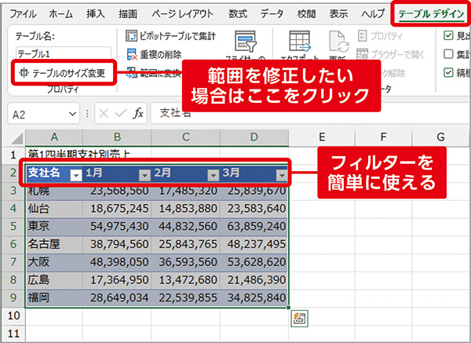Image resolution: width=471 pixels, height=343 pixels.
Task: Select row 5 header
Action: (x=13, y=227)
